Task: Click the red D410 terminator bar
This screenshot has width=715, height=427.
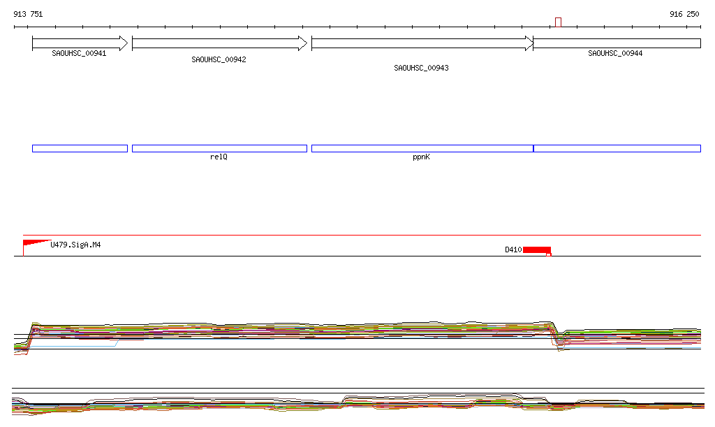Action: 537,249
